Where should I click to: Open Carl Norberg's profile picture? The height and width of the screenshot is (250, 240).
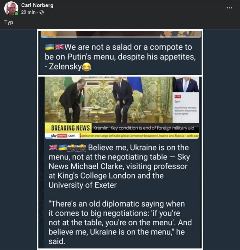(x=11, y=8)
